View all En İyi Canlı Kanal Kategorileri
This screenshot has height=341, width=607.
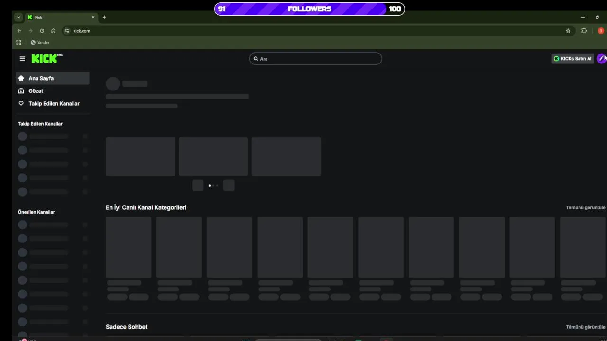(585, 207)
